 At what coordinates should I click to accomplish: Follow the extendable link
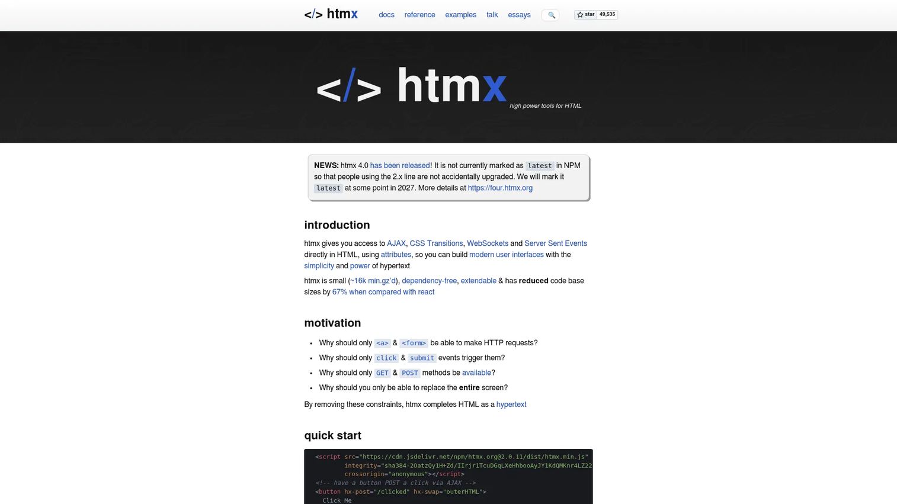[479, 281]
